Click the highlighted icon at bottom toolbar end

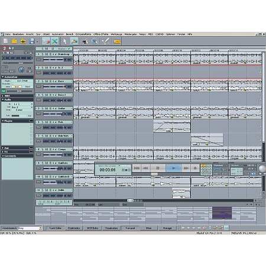226,228
